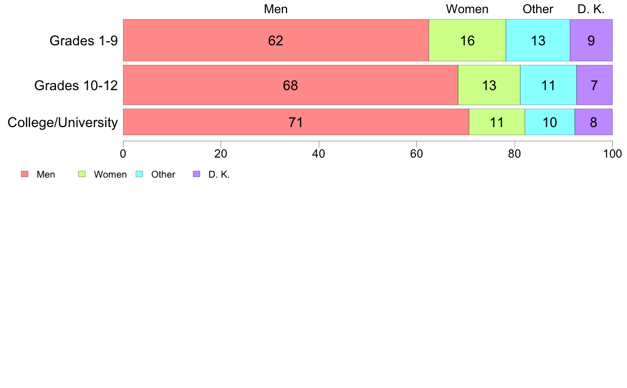Click the red Men legend swatch
Screen dimensions: 627x388
click(x=25, y=174)
